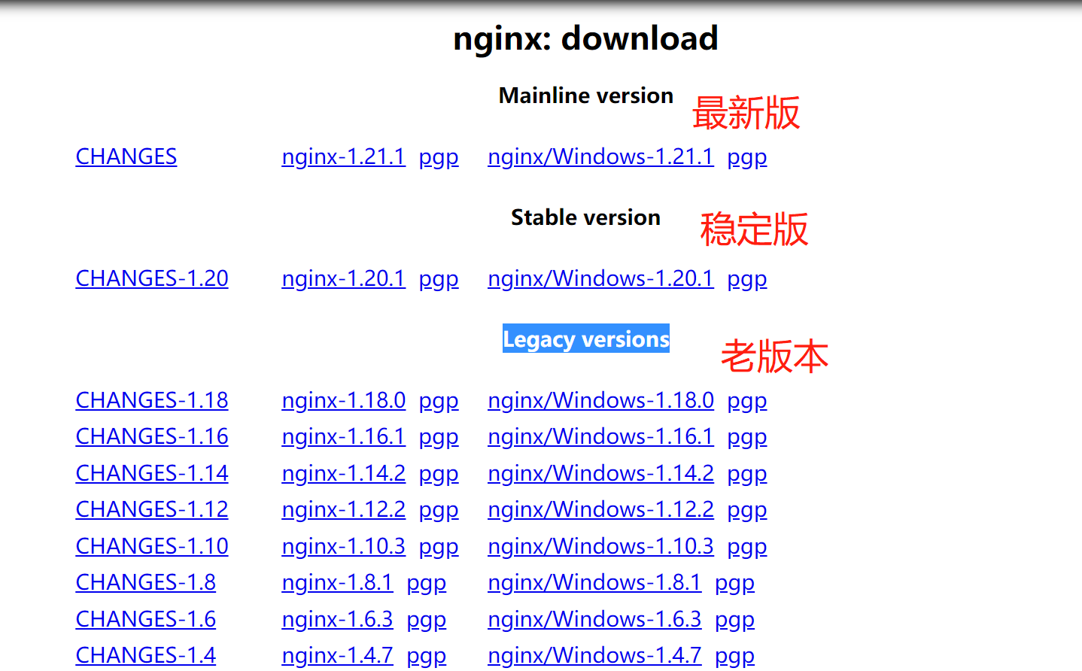Open CHANGES-1.6 link
1082x671 pixels.
point(146,619)
